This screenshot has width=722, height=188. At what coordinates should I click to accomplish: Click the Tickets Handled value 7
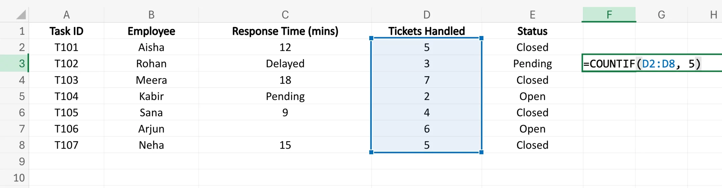[x=426, y=80]
